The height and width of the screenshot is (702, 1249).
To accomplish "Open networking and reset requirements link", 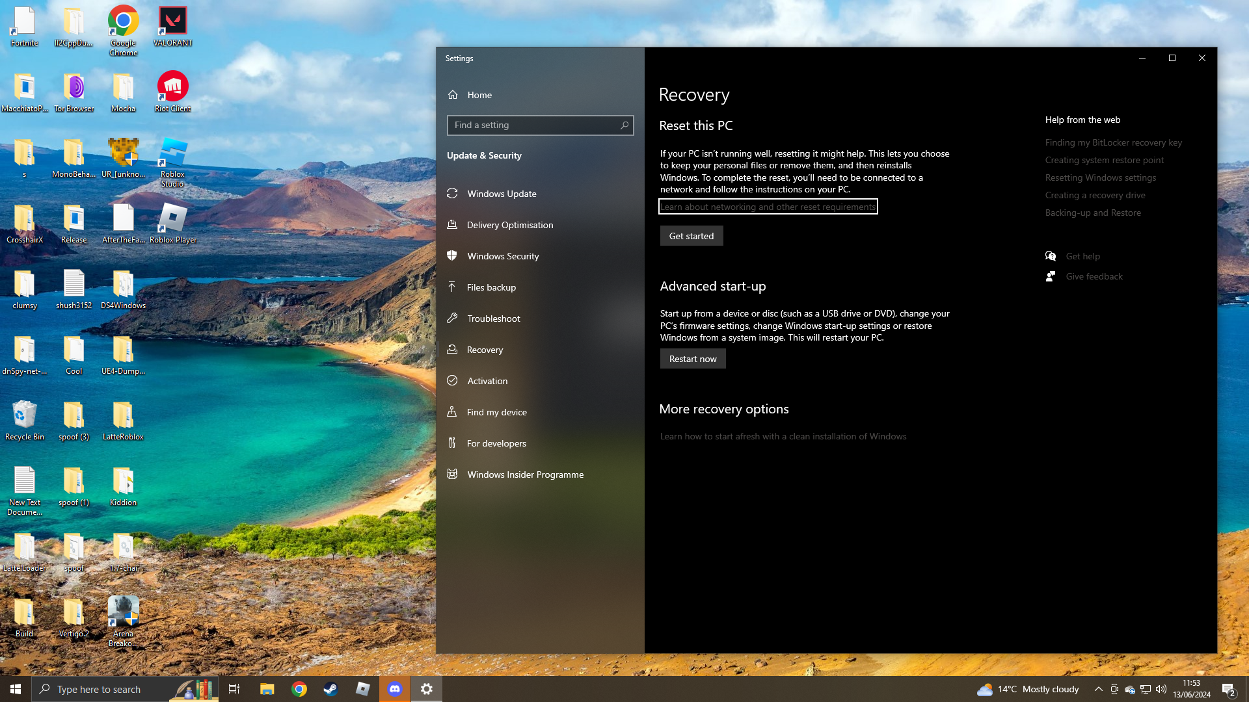I will coord(768,207).
